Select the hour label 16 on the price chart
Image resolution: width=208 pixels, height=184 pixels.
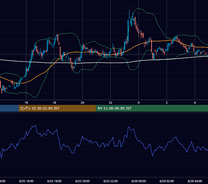tap(26, 103)
